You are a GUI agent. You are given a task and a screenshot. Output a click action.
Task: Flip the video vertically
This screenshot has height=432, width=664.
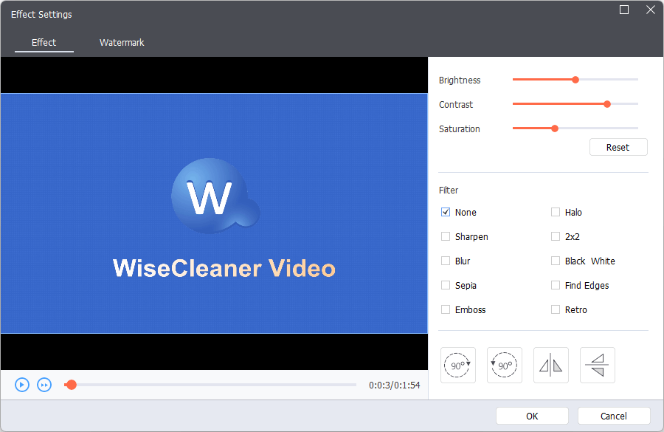point(598,365)
